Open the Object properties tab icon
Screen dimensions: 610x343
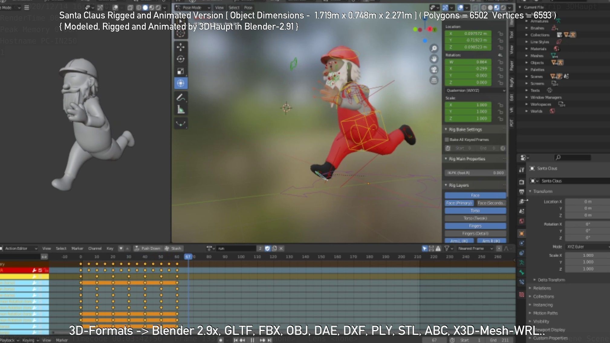click(x=522, y=233)
